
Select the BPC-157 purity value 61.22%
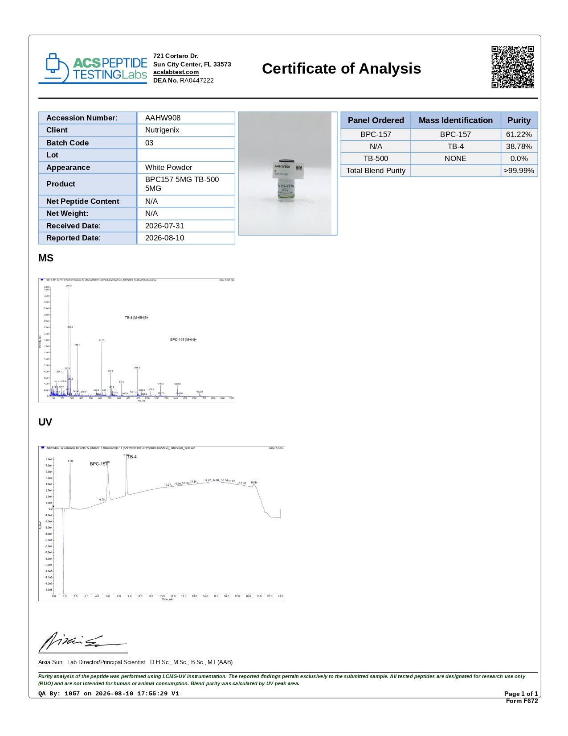[x=519, y=134]
